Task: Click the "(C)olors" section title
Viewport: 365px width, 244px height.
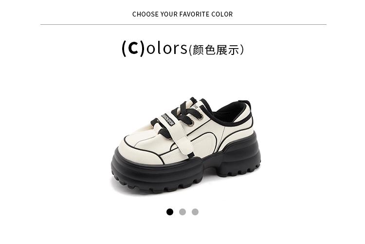Action: point(155,48)
